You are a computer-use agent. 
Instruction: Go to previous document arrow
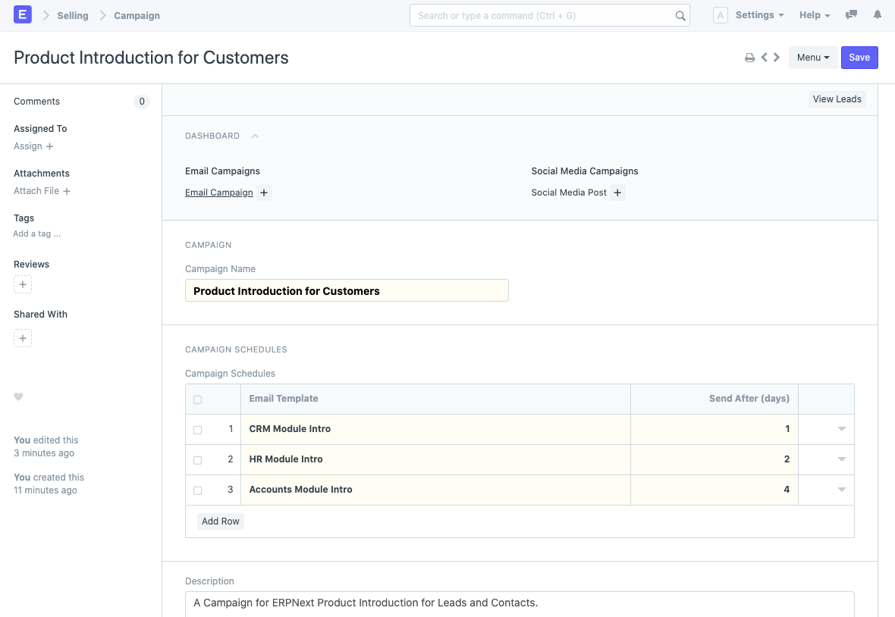[x=765, y=58]
